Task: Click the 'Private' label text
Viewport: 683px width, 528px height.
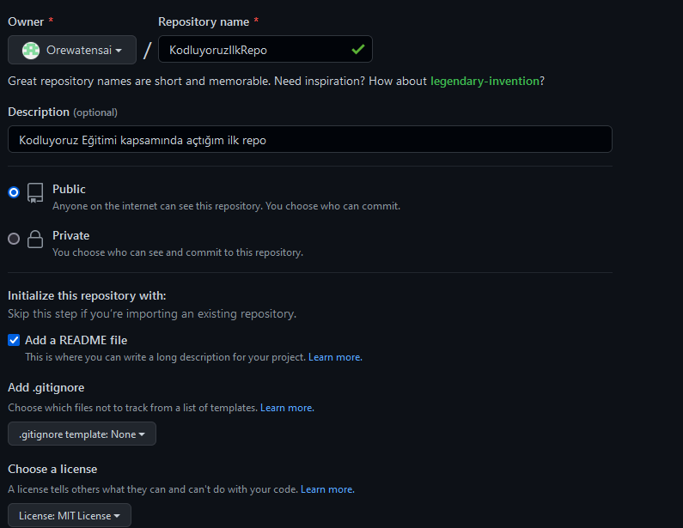Action: 71,235
